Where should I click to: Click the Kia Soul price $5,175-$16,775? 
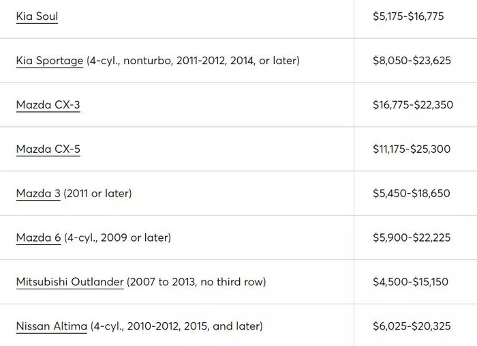(408, 16)
